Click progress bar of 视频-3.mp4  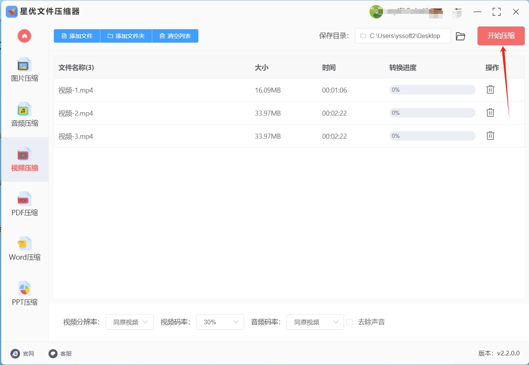point(432,136)
